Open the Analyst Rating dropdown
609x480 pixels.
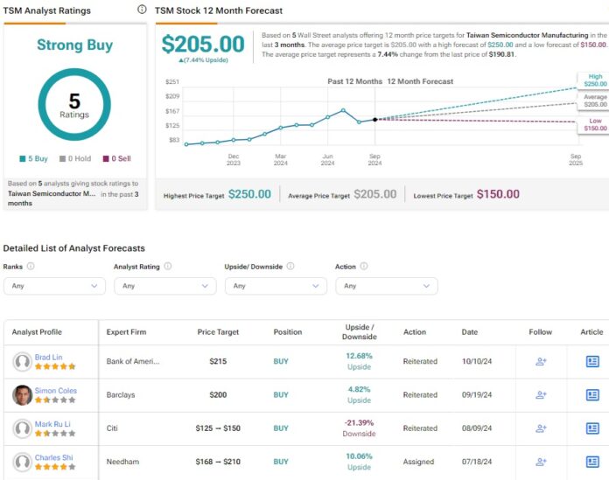[164, 286]
